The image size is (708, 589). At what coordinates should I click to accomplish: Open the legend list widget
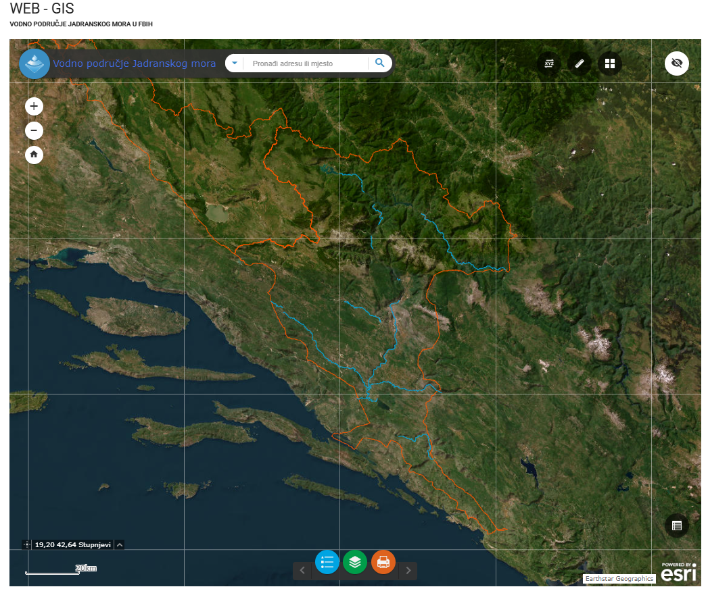[x=327, y=562]
